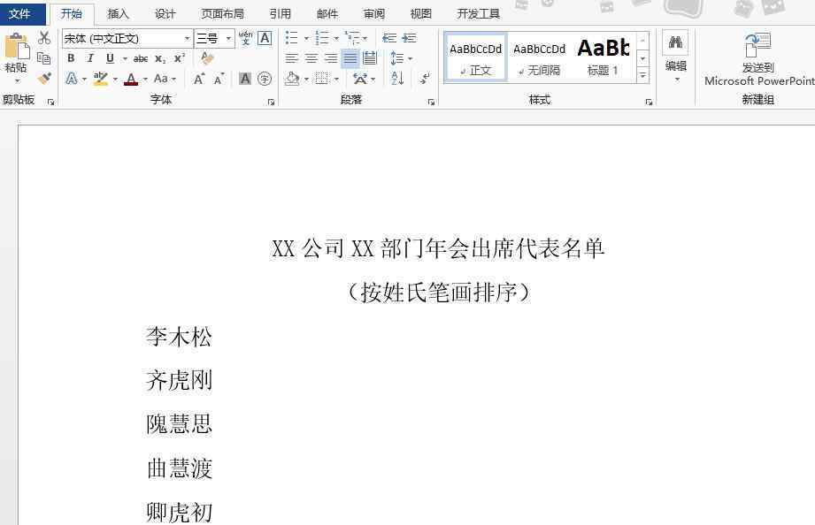The image size is (815, 525).
Task: Click in the name 李木松
Action: 179,337
